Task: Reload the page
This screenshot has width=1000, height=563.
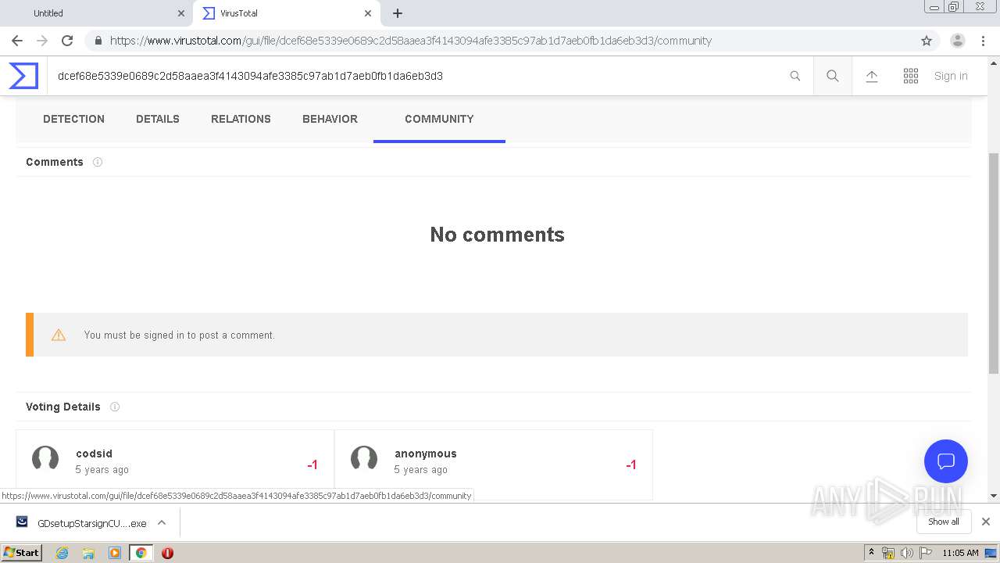Action: 67,41
